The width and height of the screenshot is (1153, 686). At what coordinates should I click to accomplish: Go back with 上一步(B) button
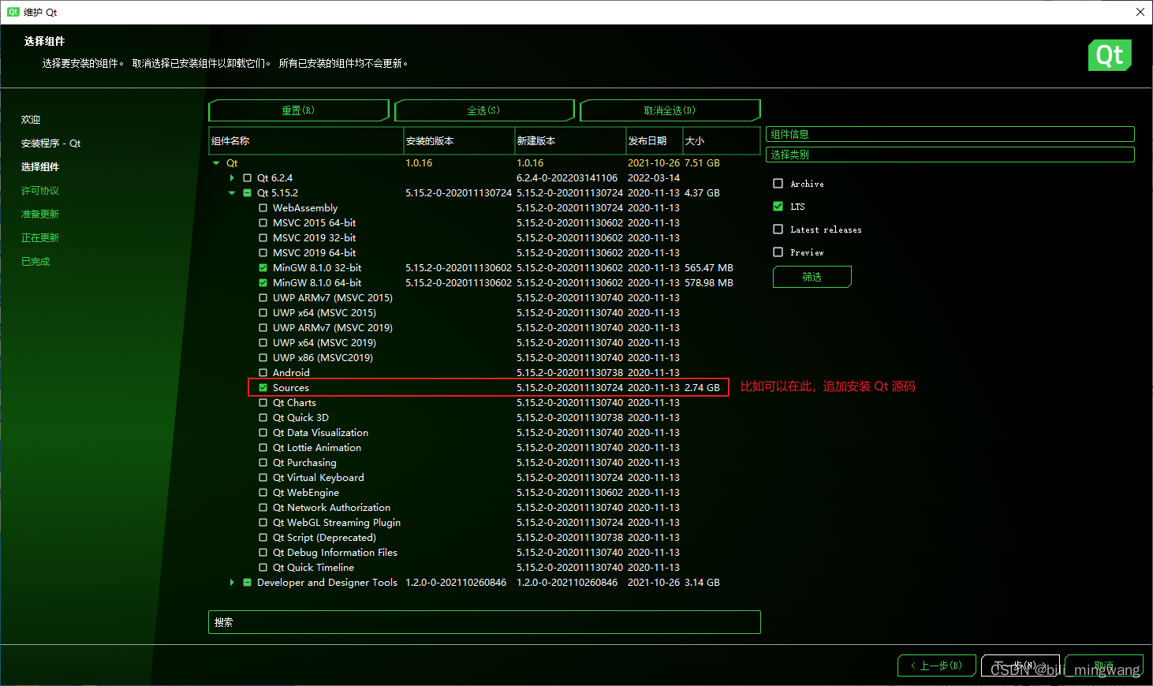pos(937,665)
